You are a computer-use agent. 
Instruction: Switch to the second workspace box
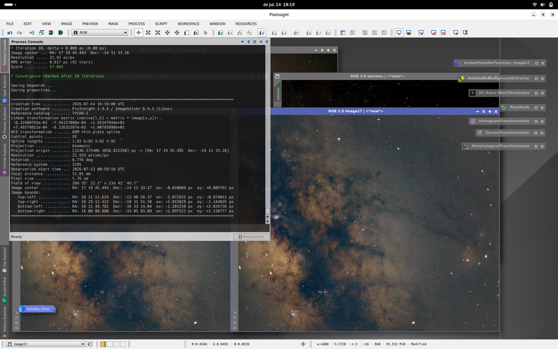110,344
